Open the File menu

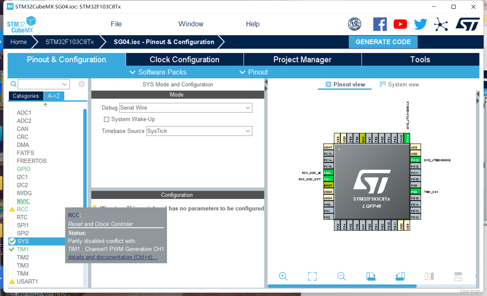click(116, 24)
